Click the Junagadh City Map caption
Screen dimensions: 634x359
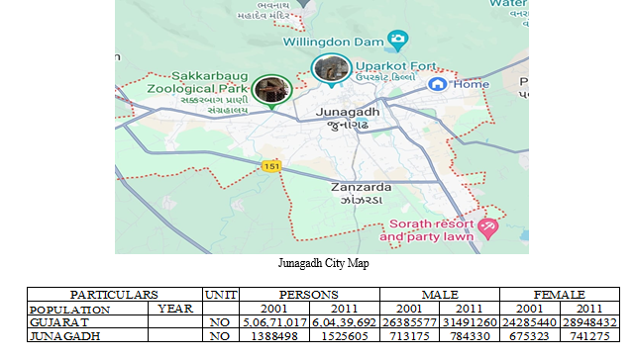[x=324, y=263]
